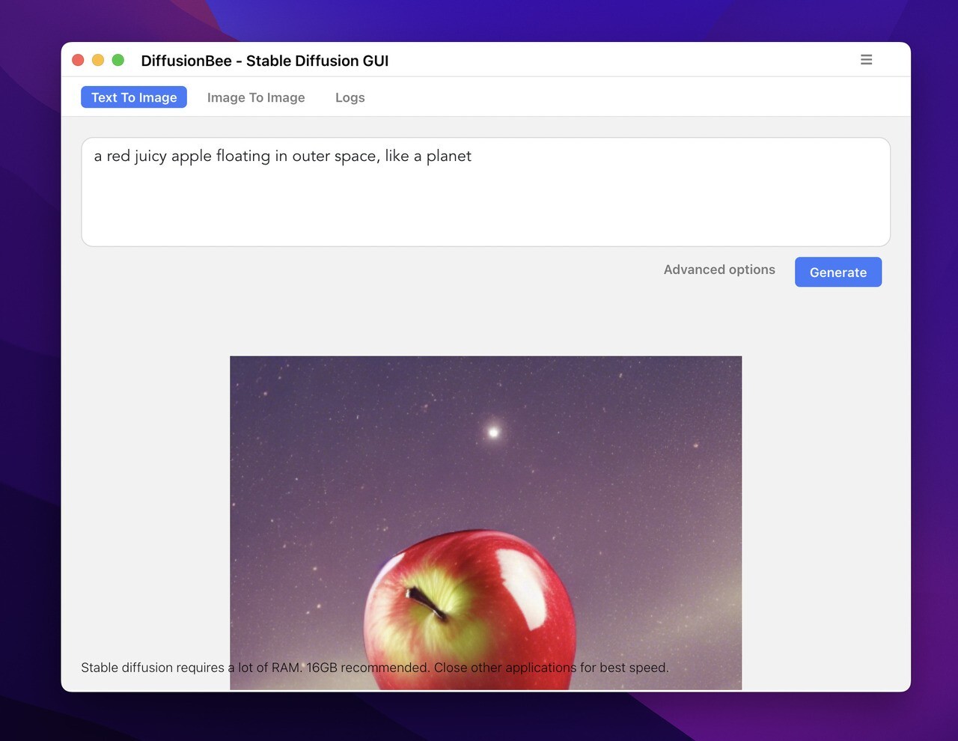Click the DiffusionBee title bar
The height and width of the screenshot is (741, 958).
(264, 61)
